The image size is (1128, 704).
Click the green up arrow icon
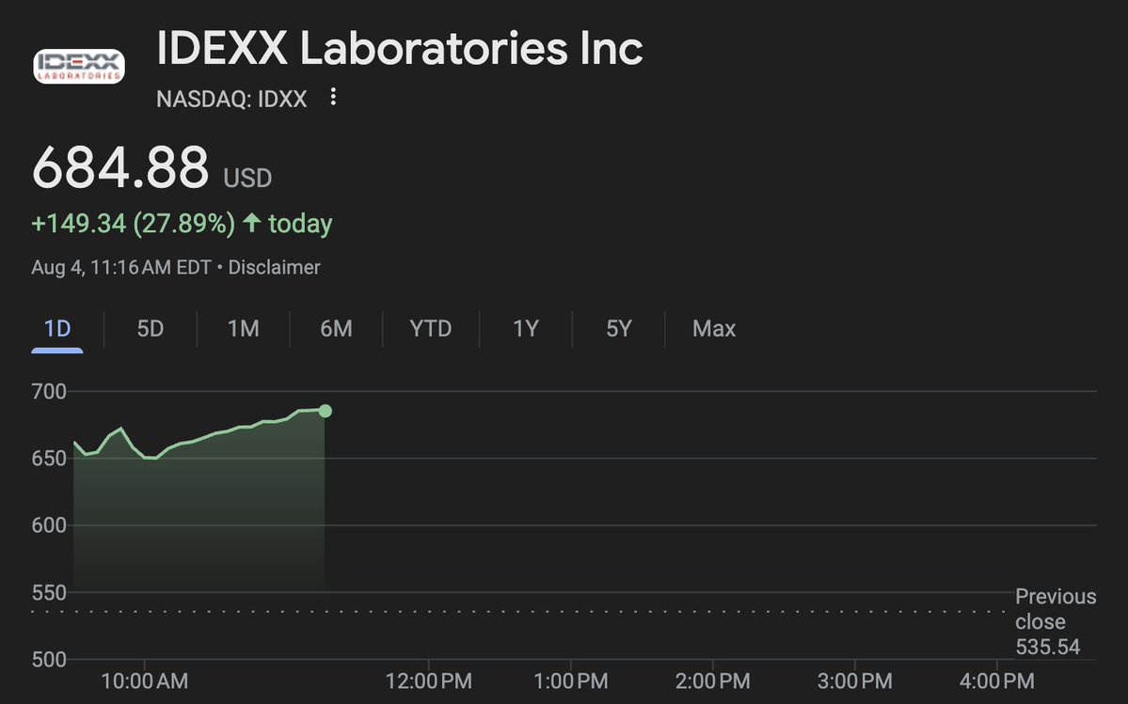(x=251, y=224)
